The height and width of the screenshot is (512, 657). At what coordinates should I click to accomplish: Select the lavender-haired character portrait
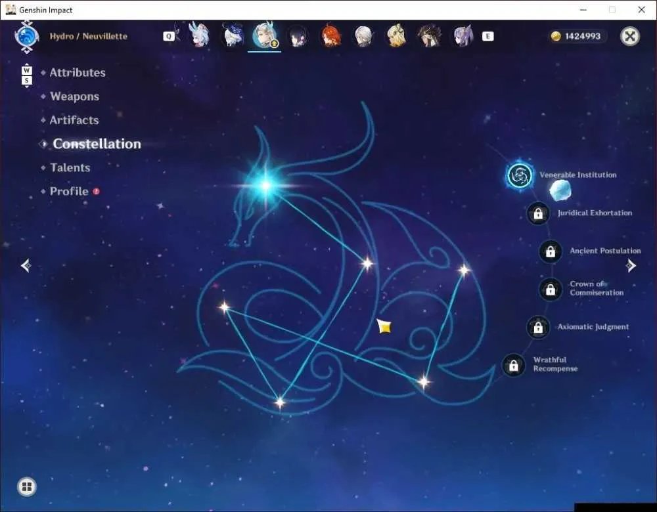click(463, 36)
